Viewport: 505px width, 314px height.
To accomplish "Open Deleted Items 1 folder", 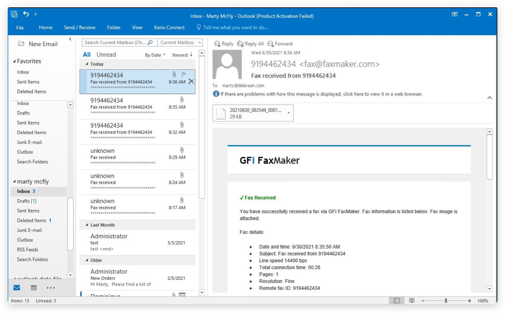I will click(34, 220).
